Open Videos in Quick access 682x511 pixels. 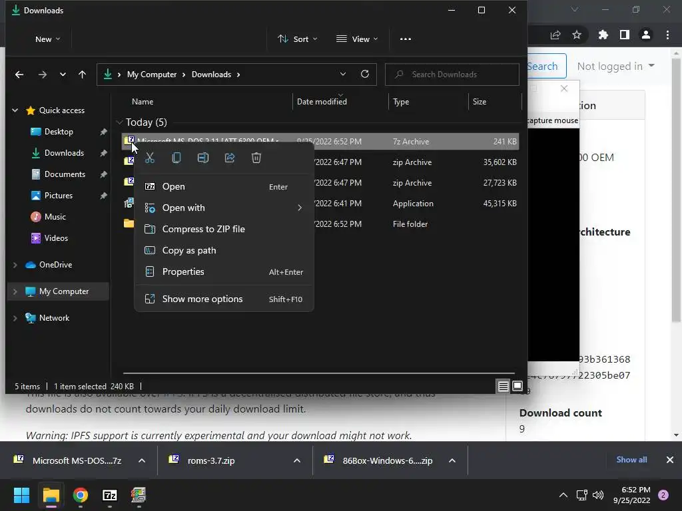pos(56,238)
